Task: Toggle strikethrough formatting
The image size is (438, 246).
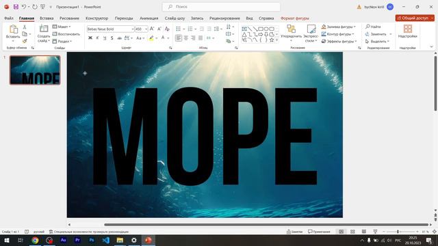Action: (119, 38)
